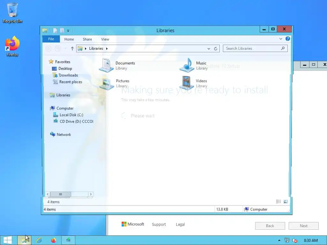Select Computer in the navigation pane

pos(62,108)
